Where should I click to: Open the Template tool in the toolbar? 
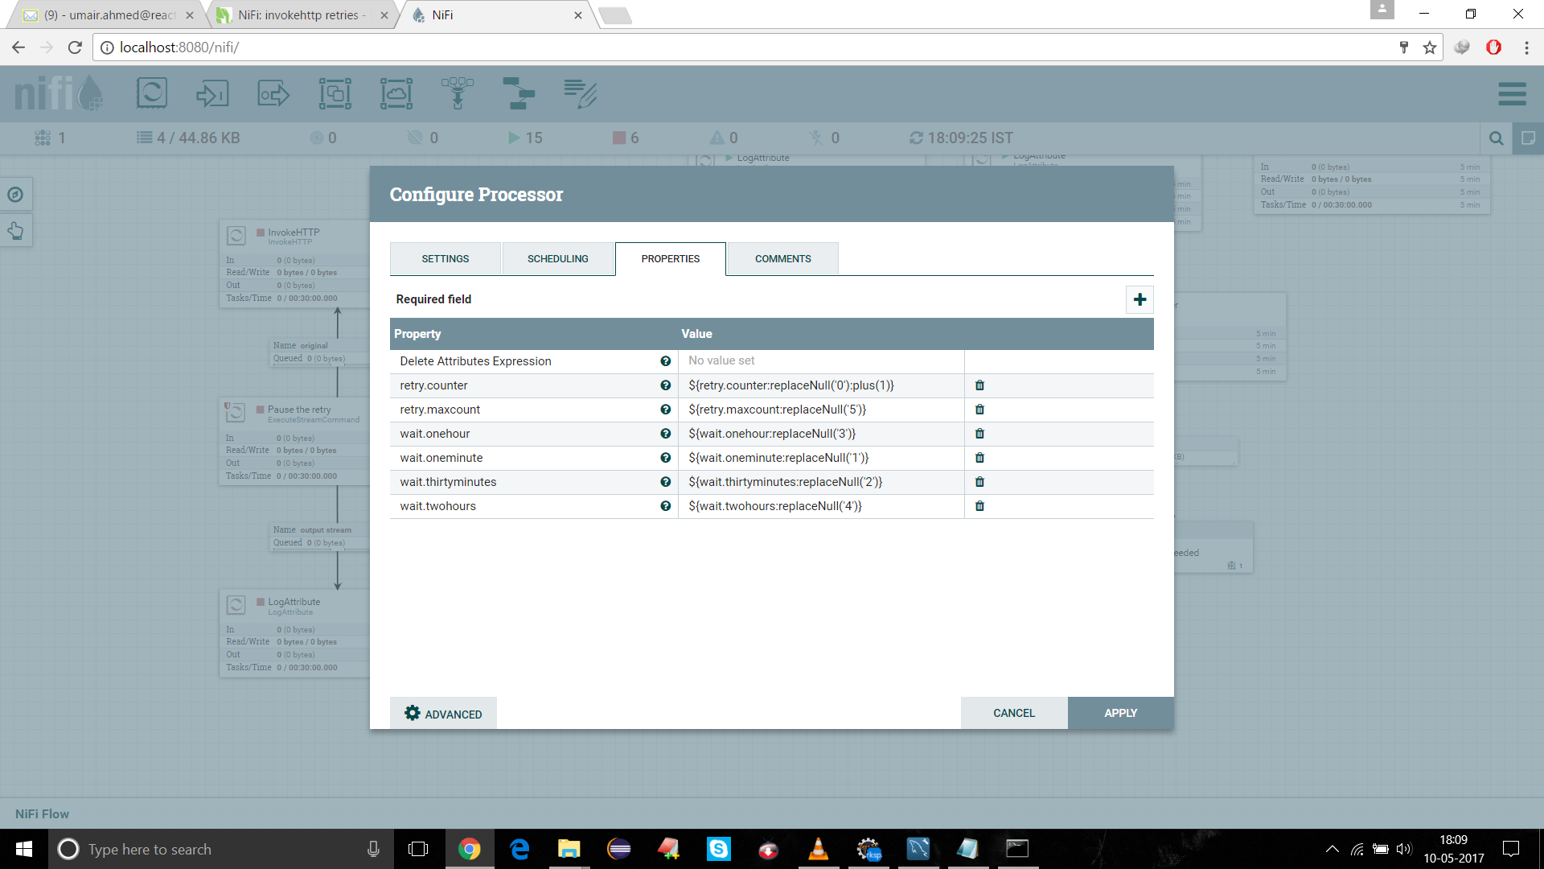519,93
